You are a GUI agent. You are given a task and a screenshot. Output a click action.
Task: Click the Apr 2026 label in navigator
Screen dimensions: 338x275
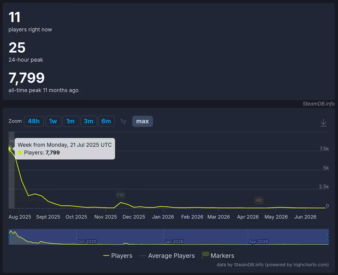click(259, 241)
